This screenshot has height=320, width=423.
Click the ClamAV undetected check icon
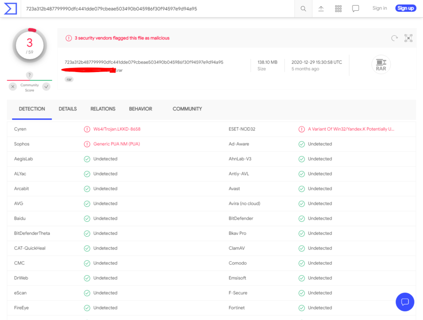302,248
